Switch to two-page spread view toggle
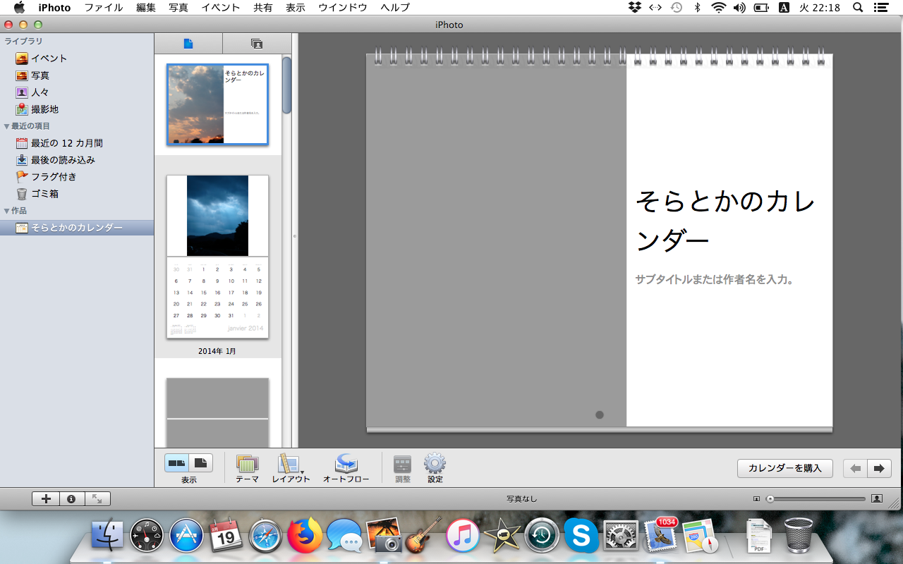Screen dimensions: 903x564 (177, 463)
